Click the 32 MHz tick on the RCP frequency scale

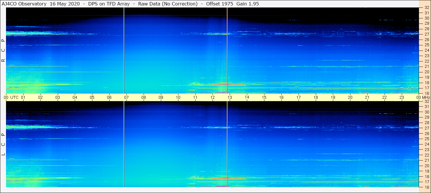(426, 8)
